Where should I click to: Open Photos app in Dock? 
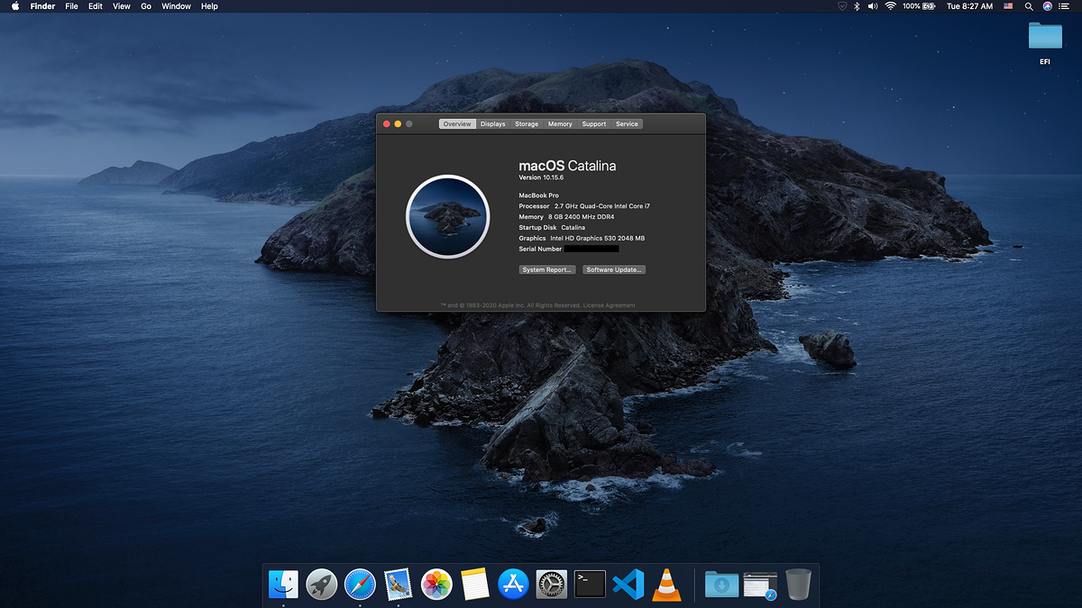pyautogui.click(x=436, y=585)
